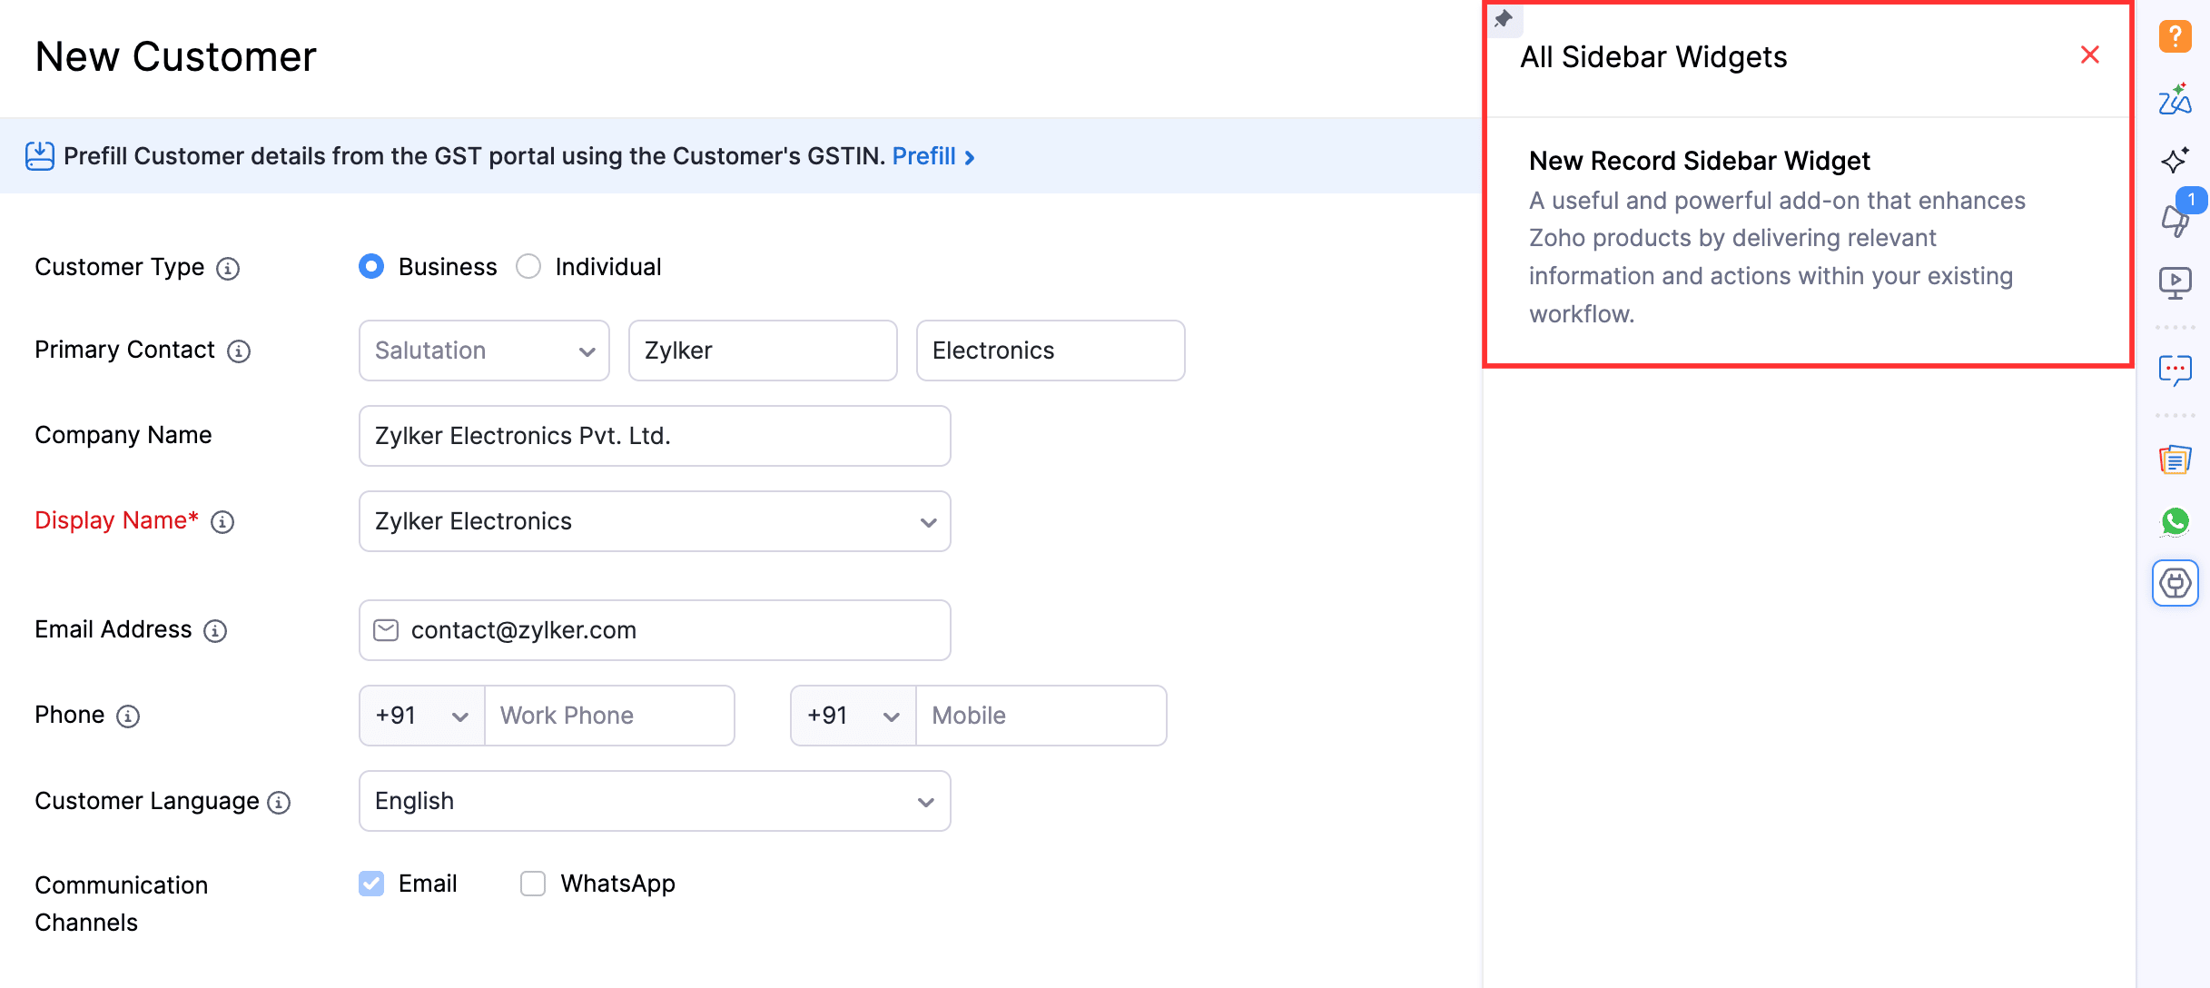Open the orange help question icon
Screen dimensions: 2210x988
tap(2175, 36)
